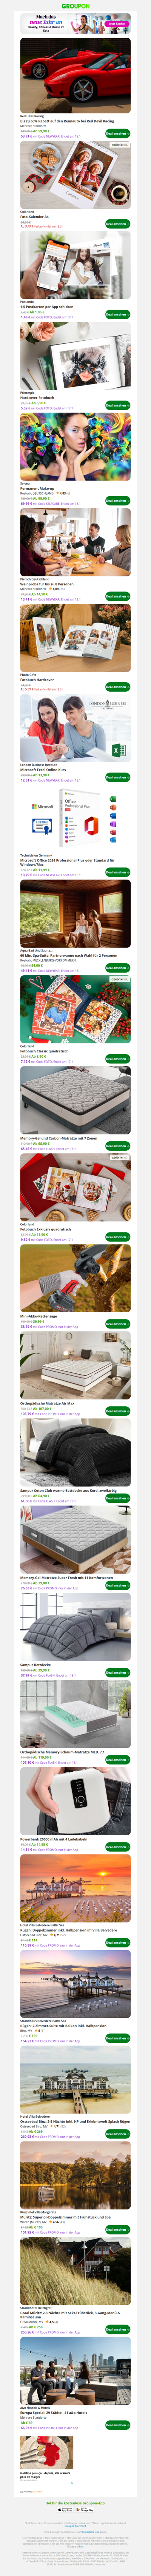Click 'Deal ansehen' for Hotel Villa Belvedere Rügen

point(117,1942)
